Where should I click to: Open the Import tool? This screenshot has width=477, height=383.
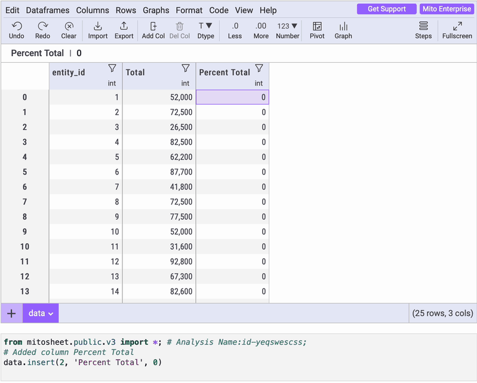click(x=98, y=30)
